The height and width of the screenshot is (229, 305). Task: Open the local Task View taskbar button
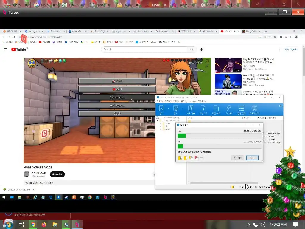[x=21, y=225]
